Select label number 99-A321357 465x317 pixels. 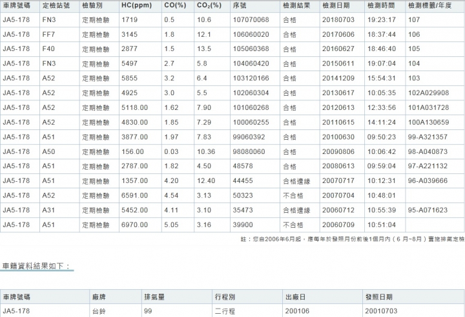(428, 137)
